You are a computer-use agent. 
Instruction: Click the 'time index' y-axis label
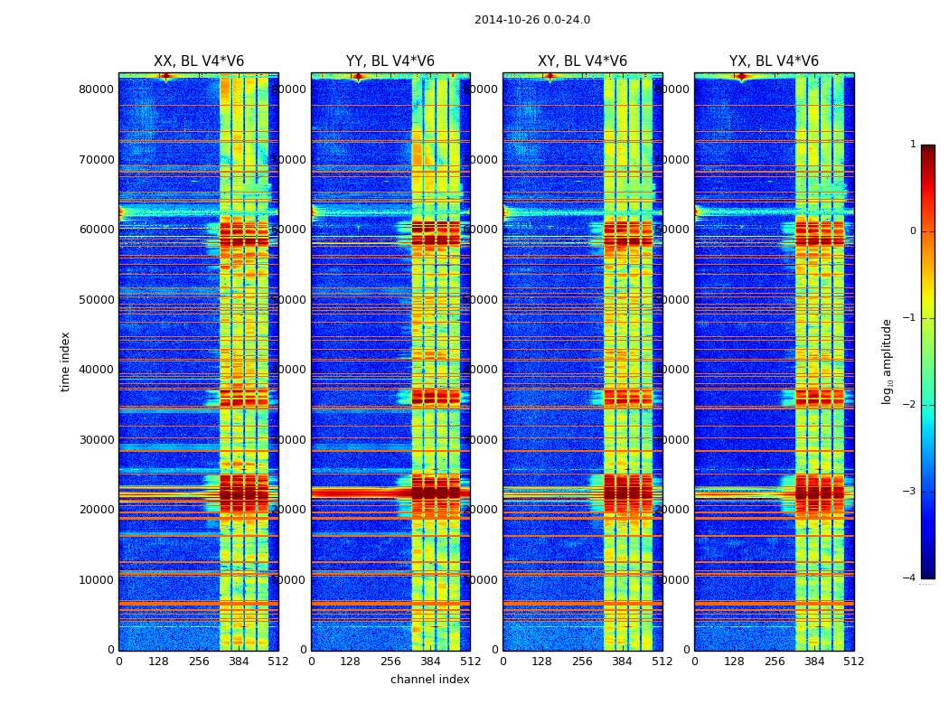click(65, 361)
